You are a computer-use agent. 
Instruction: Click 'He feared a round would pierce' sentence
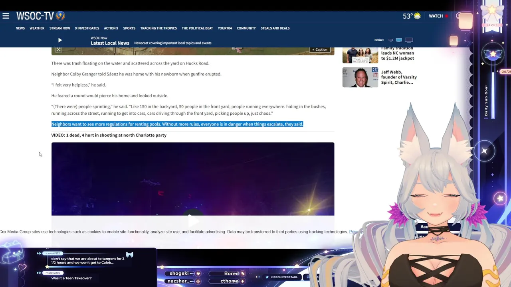[x=109, y=96]
